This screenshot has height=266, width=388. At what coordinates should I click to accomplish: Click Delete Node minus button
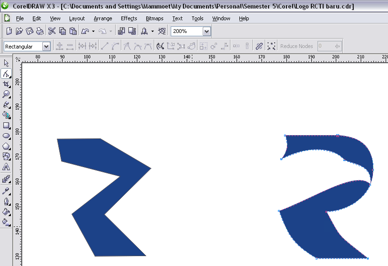(x=70, y=46)
